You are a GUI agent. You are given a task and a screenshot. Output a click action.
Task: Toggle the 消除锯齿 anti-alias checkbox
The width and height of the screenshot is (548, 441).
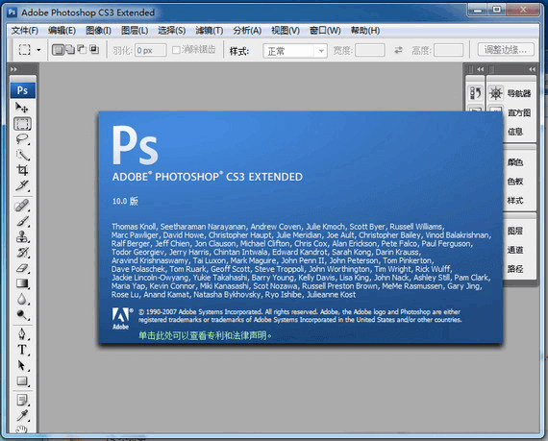pyautogui.click(x=176, y=50)
